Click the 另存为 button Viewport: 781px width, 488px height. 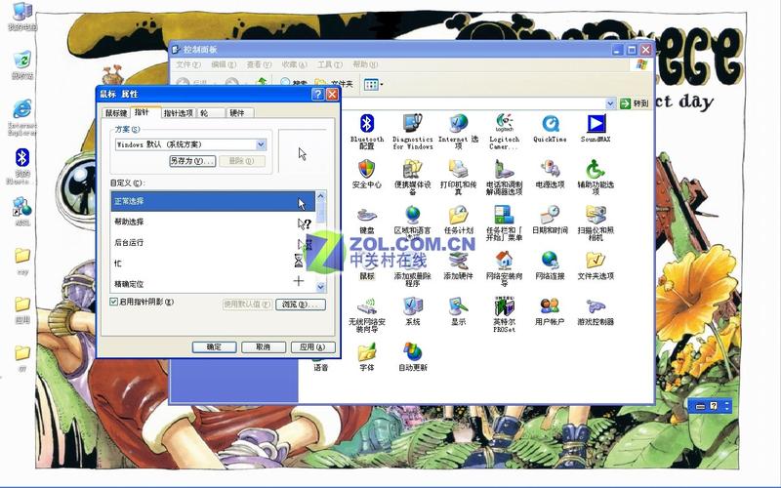pos(192,161)
